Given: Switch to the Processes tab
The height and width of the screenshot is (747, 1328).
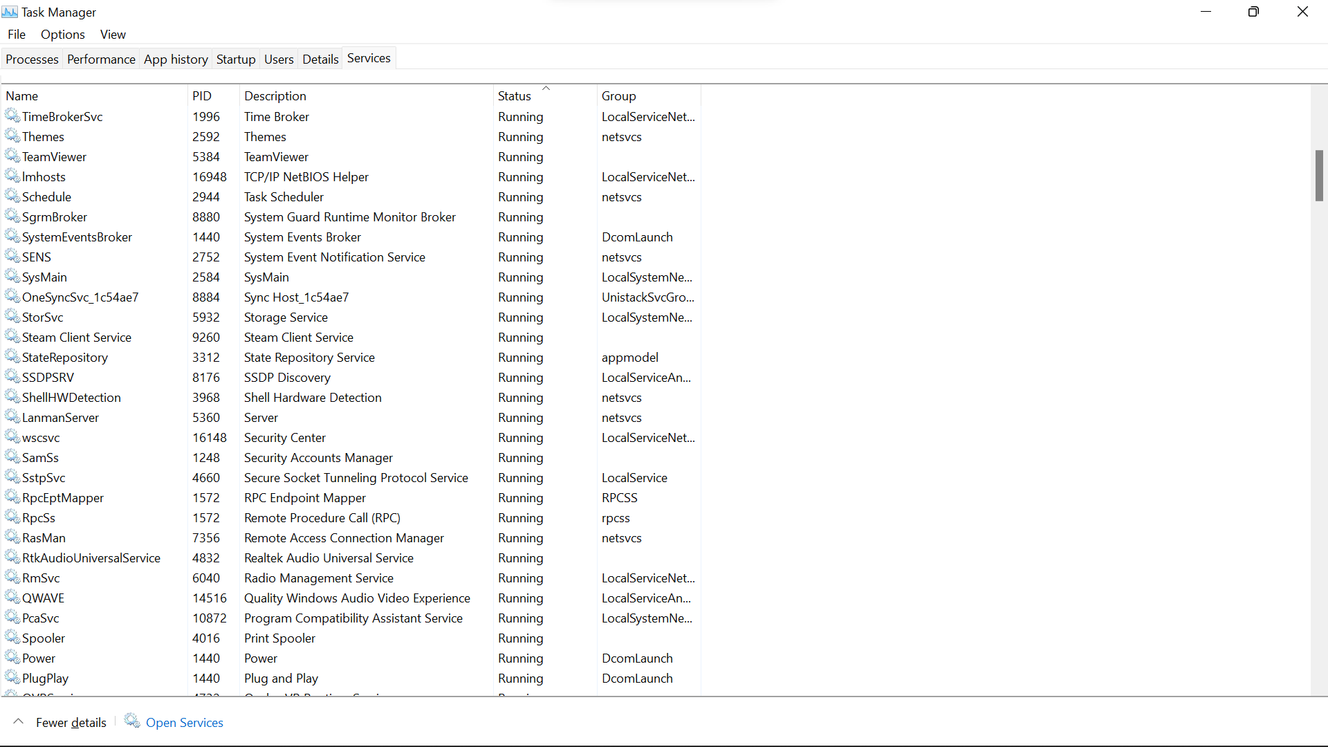Looking at the screenshot, I should [32, 59].
